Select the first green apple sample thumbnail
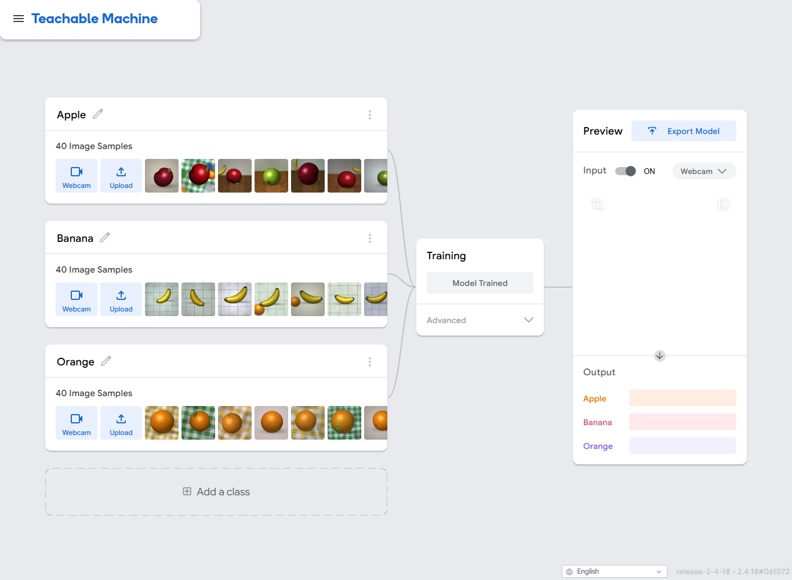Screen dimensions: 792x580 tap(271, 176)
